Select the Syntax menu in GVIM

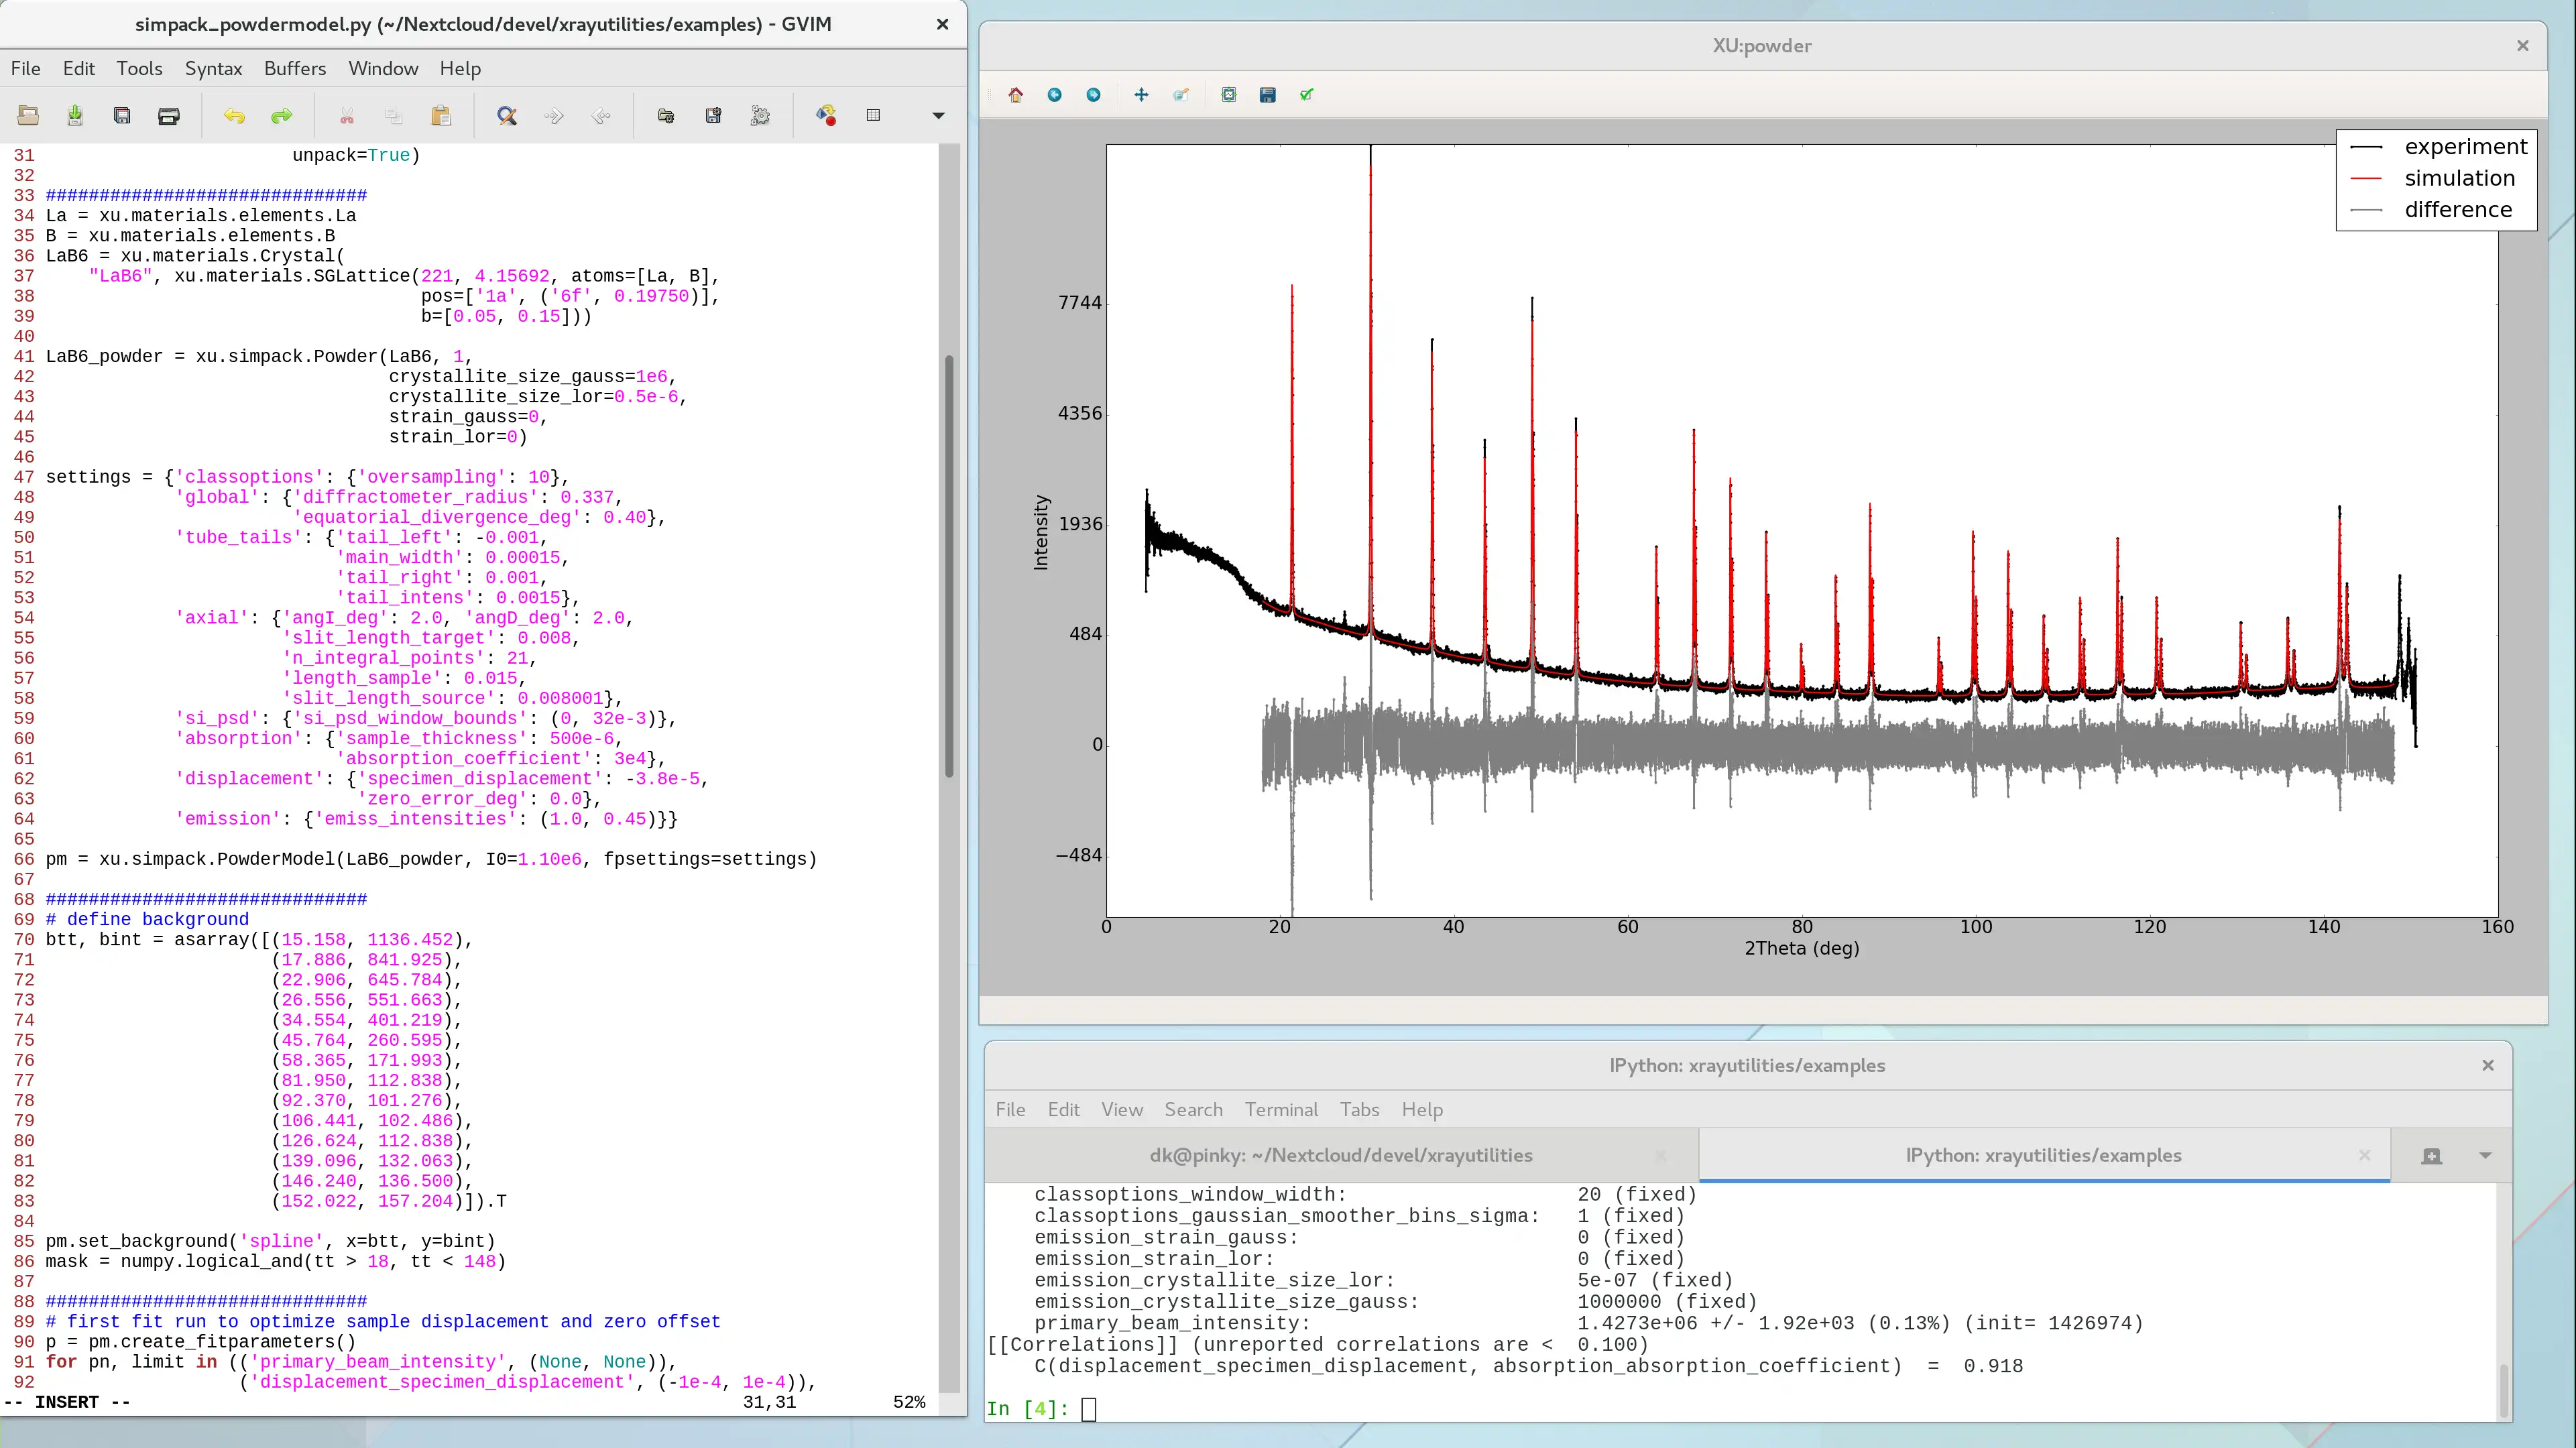click(213, 67)
